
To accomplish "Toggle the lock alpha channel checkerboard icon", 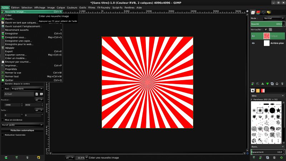I will (x=270, y=30).
